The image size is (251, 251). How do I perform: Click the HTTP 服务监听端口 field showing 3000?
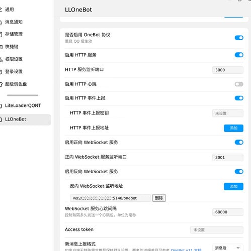(228, 70)
